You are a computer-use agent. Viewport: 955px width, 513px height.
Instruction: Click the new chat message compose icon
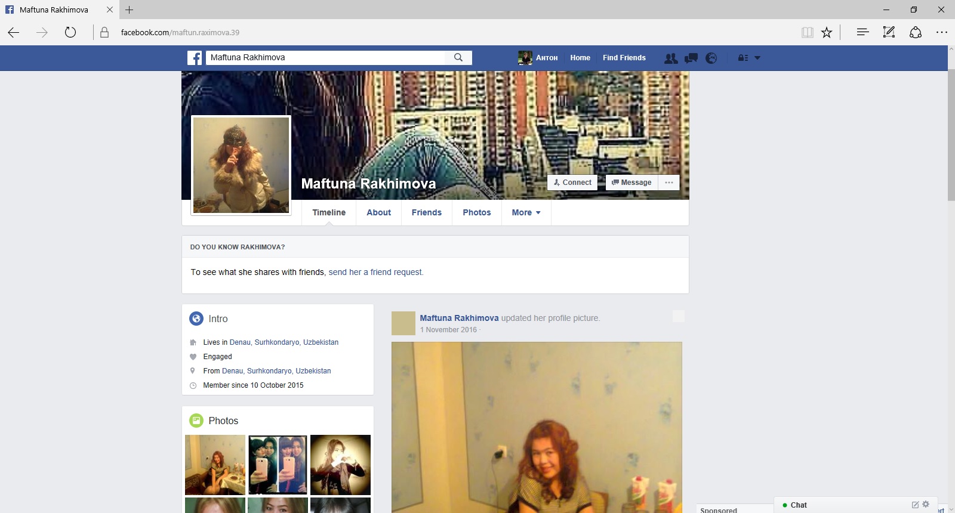click(x=915, y=505)
